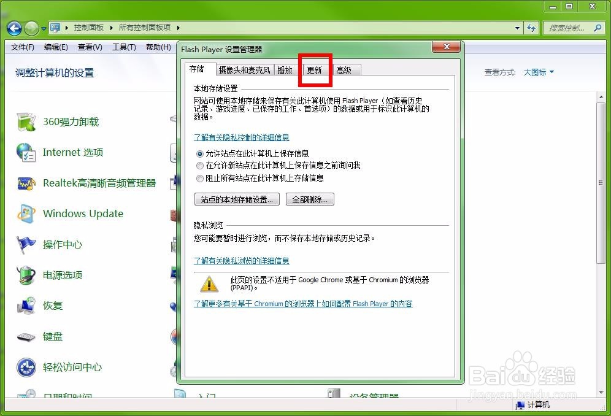
Task: Click the Forward arrow in Explorer
Action: pyautogui.click(x=31, y=28)
